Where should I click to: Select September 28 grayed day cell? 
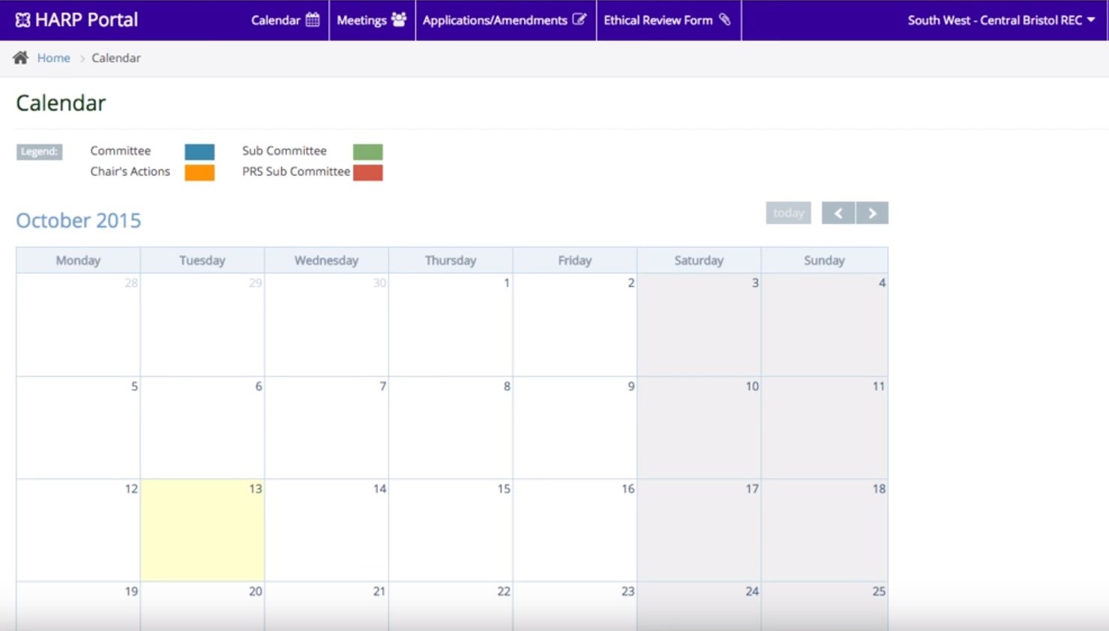78,324
